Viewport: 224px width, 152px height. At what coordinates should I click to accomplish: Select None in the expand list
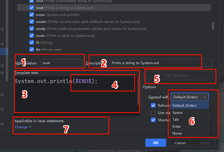click(x=177, y=133)
